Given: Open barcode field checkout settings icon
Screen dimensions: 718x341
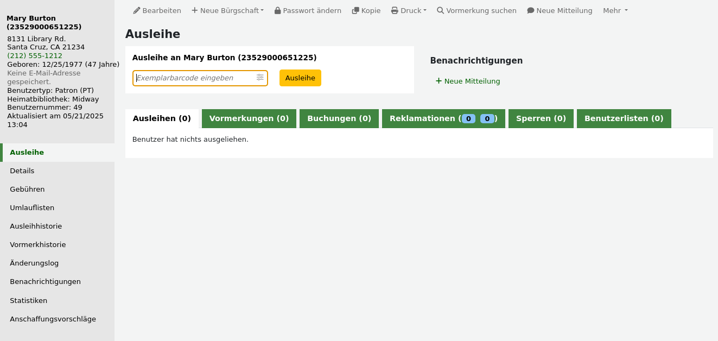Looking at the screenshot, I should [260, 78].
